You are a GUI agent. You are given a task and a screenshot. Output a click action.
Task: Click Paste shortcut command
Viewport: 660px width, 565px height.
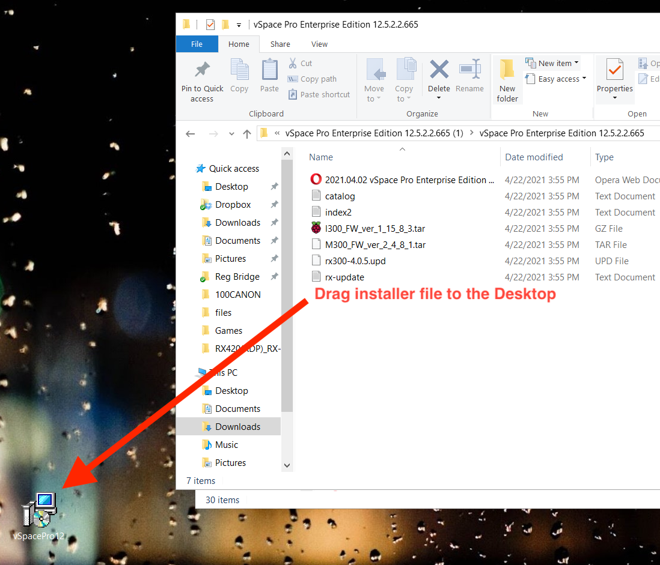tap(319, 95)
